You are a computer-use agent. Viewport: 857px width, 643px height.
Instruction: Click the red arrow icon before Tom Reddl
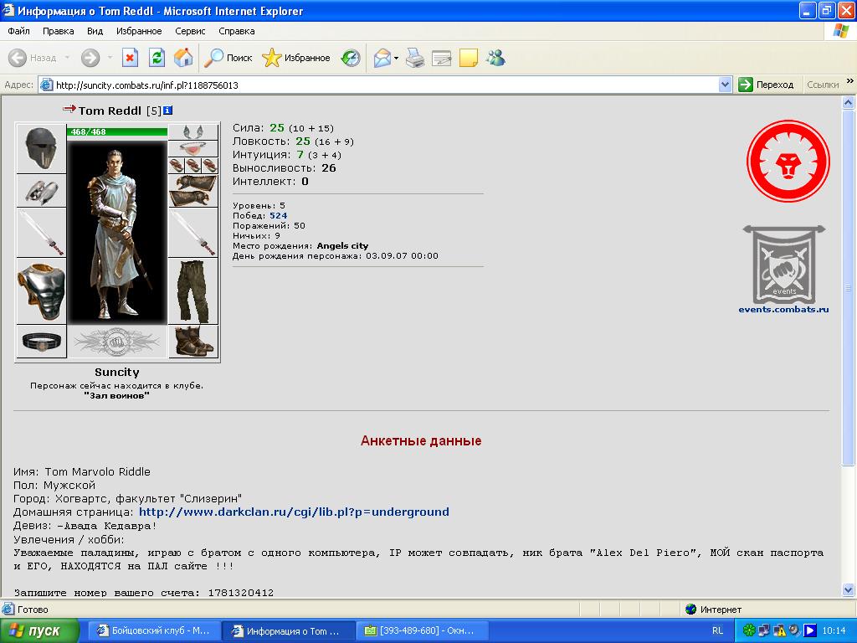click(x=69, y=108)
